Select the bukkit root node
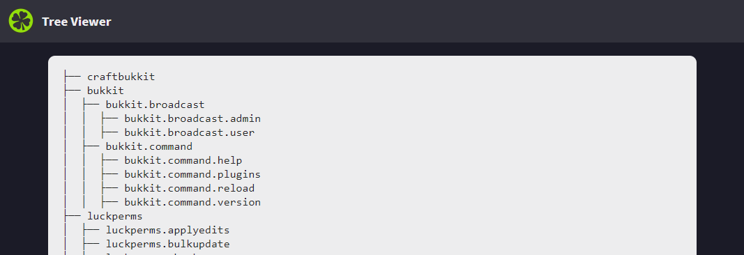The width and height of the screenshot is (744, 255). coord(105,91)
